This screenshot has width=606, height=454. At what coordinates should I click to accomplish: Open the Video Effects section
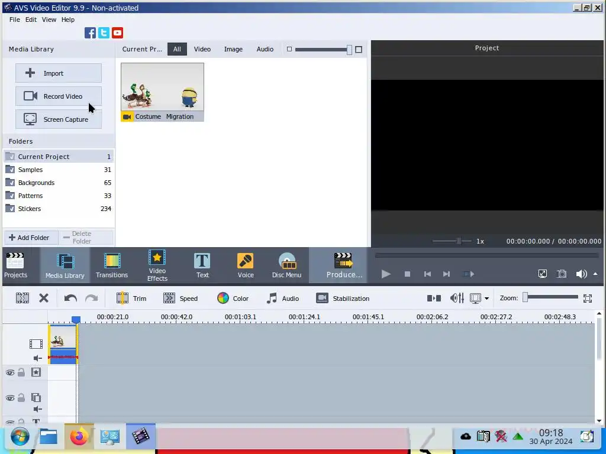click(x=157, y=265)
